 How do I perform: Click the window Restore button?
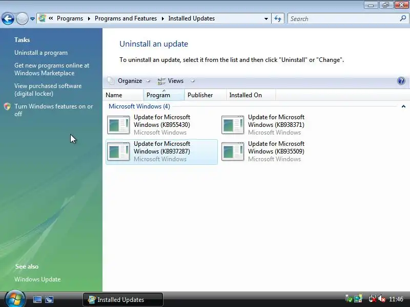coord(386,5)
